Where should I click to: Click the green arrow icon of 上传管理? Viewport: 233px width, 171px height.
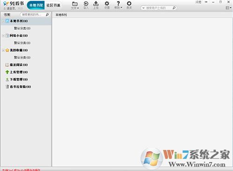[7, 72]
